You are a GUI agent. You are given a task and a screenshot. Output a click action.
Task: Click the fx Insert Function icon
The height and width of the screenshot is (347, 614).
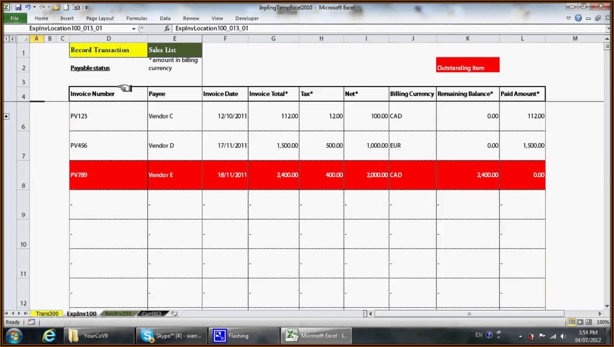(167, 28)
